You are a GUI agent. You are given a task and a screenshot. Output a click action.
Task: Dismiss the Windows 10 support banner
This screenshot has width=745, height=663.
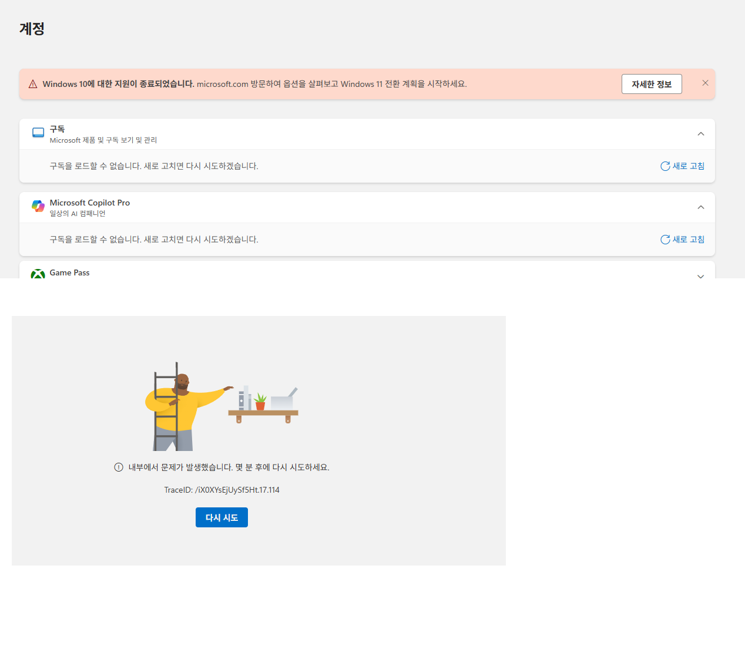(705, 83)
